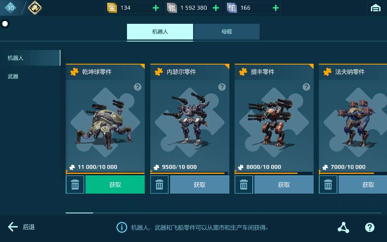Screen dimensions: 387x242
Task: Click the horizontal scrollbar below the cards
Action: coord(224,213)
